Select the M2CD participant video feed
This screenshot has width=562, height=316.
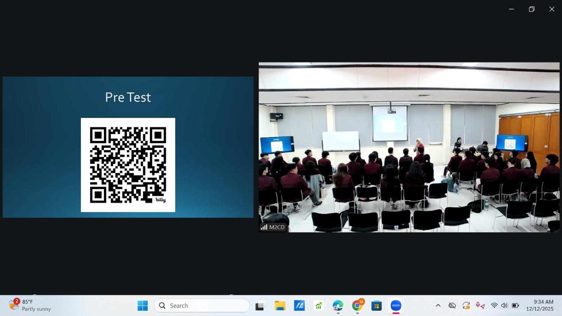[x=409, y=147]
